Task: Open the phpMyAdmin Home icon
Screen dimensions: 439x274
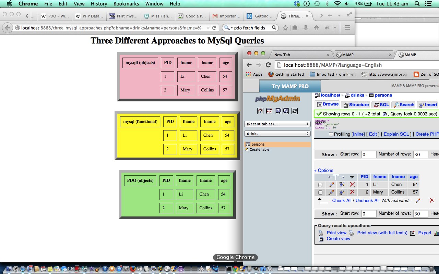Action: 260,111
